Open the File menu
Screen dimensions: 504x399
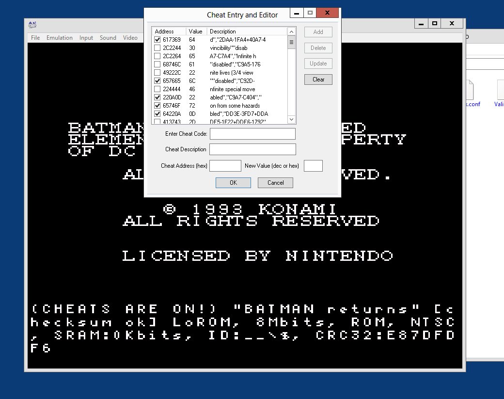[35, 38]
